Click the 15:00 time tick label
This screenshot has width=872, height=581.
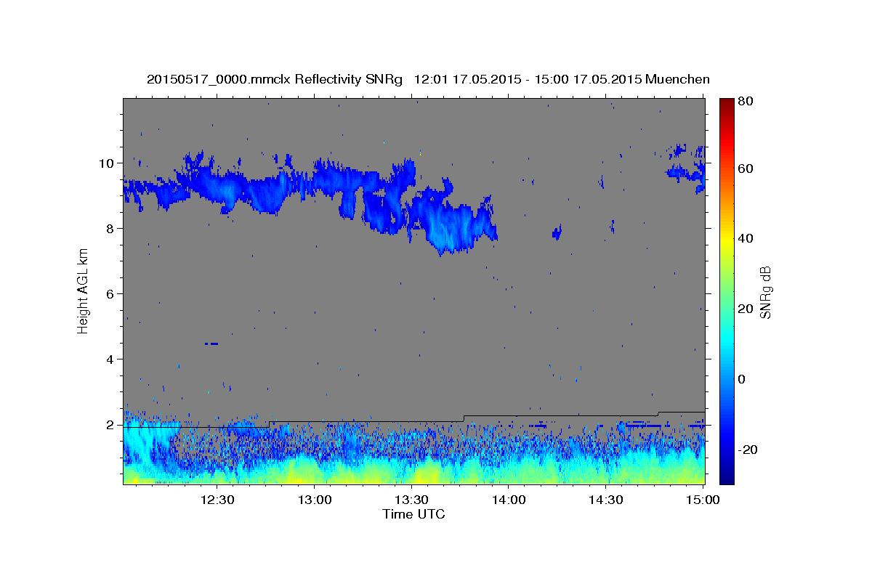click(x=703, y=500)
